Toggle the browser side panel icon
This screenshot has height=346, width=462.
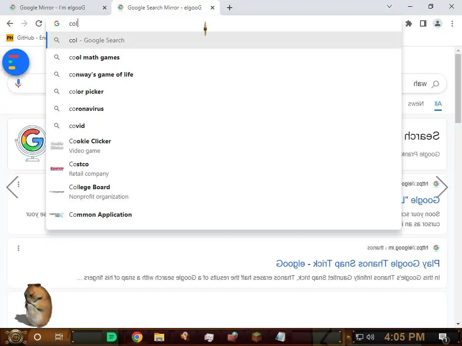[x=423, y=23]
